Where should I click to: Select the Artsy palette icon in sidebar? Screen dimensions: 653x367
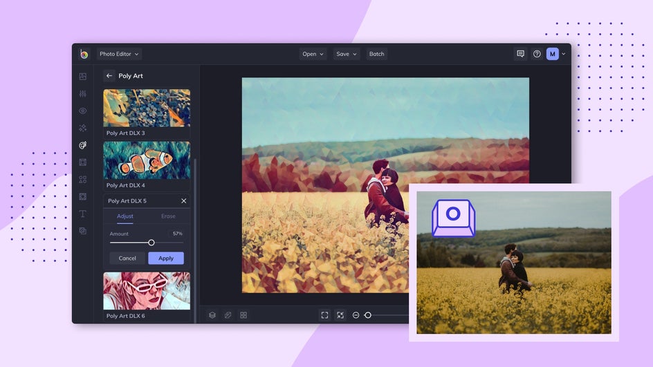[x=83, y=145]
